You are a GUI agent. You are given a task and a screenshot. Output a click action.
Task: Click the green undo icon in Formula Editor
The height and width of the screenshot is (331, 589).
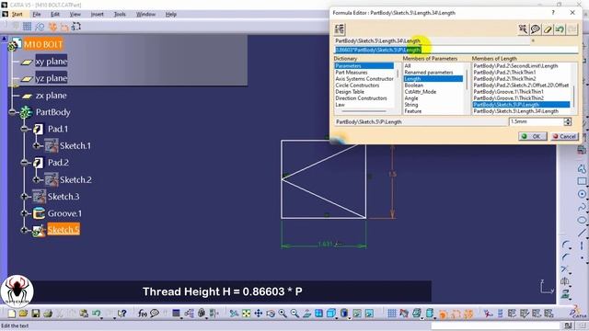click(x=560, y=29)
